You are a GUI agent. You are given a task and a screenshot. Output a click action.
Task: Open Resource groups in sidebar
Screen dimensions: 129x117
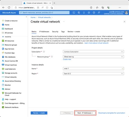(10, 45)
